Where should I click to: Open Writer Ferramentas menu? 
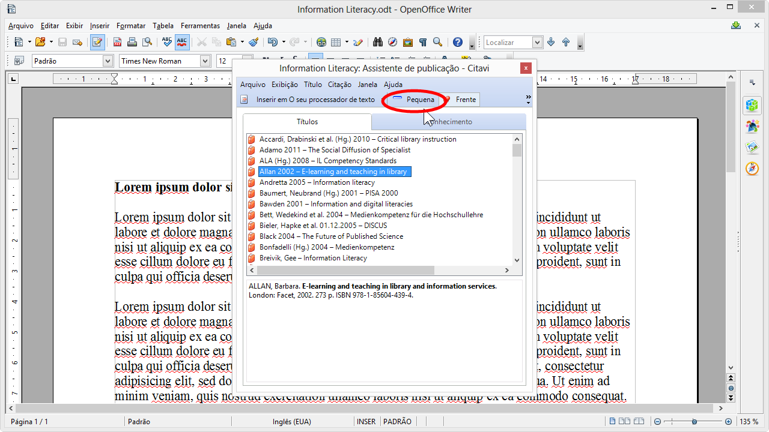click(x=201, y=26)
